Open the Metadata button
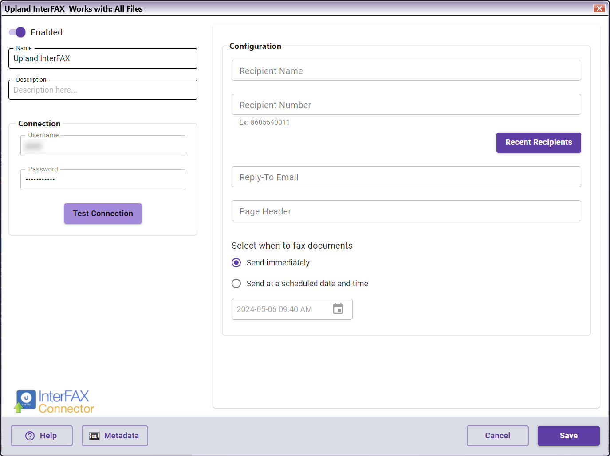 [x=115, y=436]
